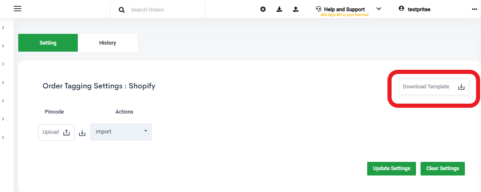
Task: Click the Clear Settings button
Action: 443,169
